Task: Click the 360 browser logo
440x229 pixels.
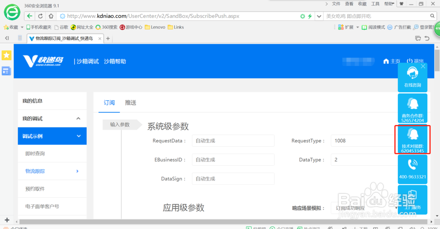Action: [x=12, y=12]
